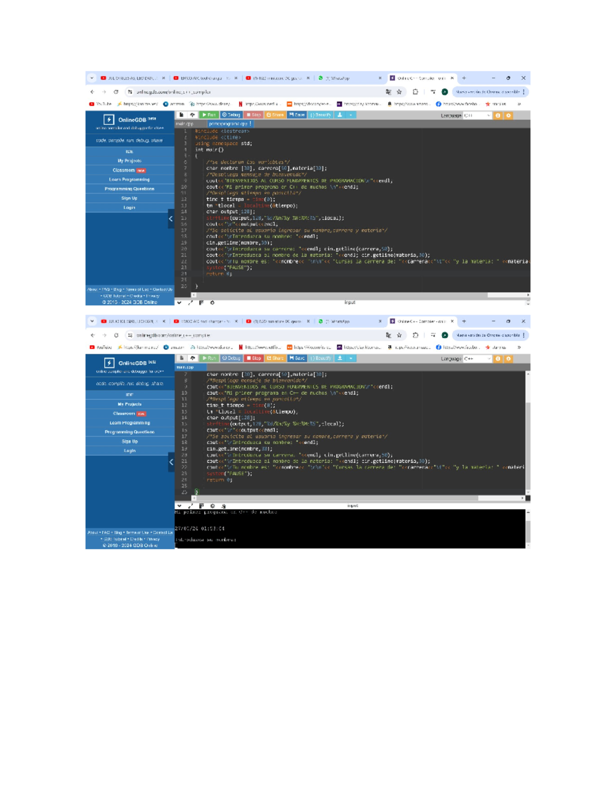This screenshot has height=798, width=616.
Task: Open the orange settings gear in the lower IDE window
Action: click(x=509, y=359)
